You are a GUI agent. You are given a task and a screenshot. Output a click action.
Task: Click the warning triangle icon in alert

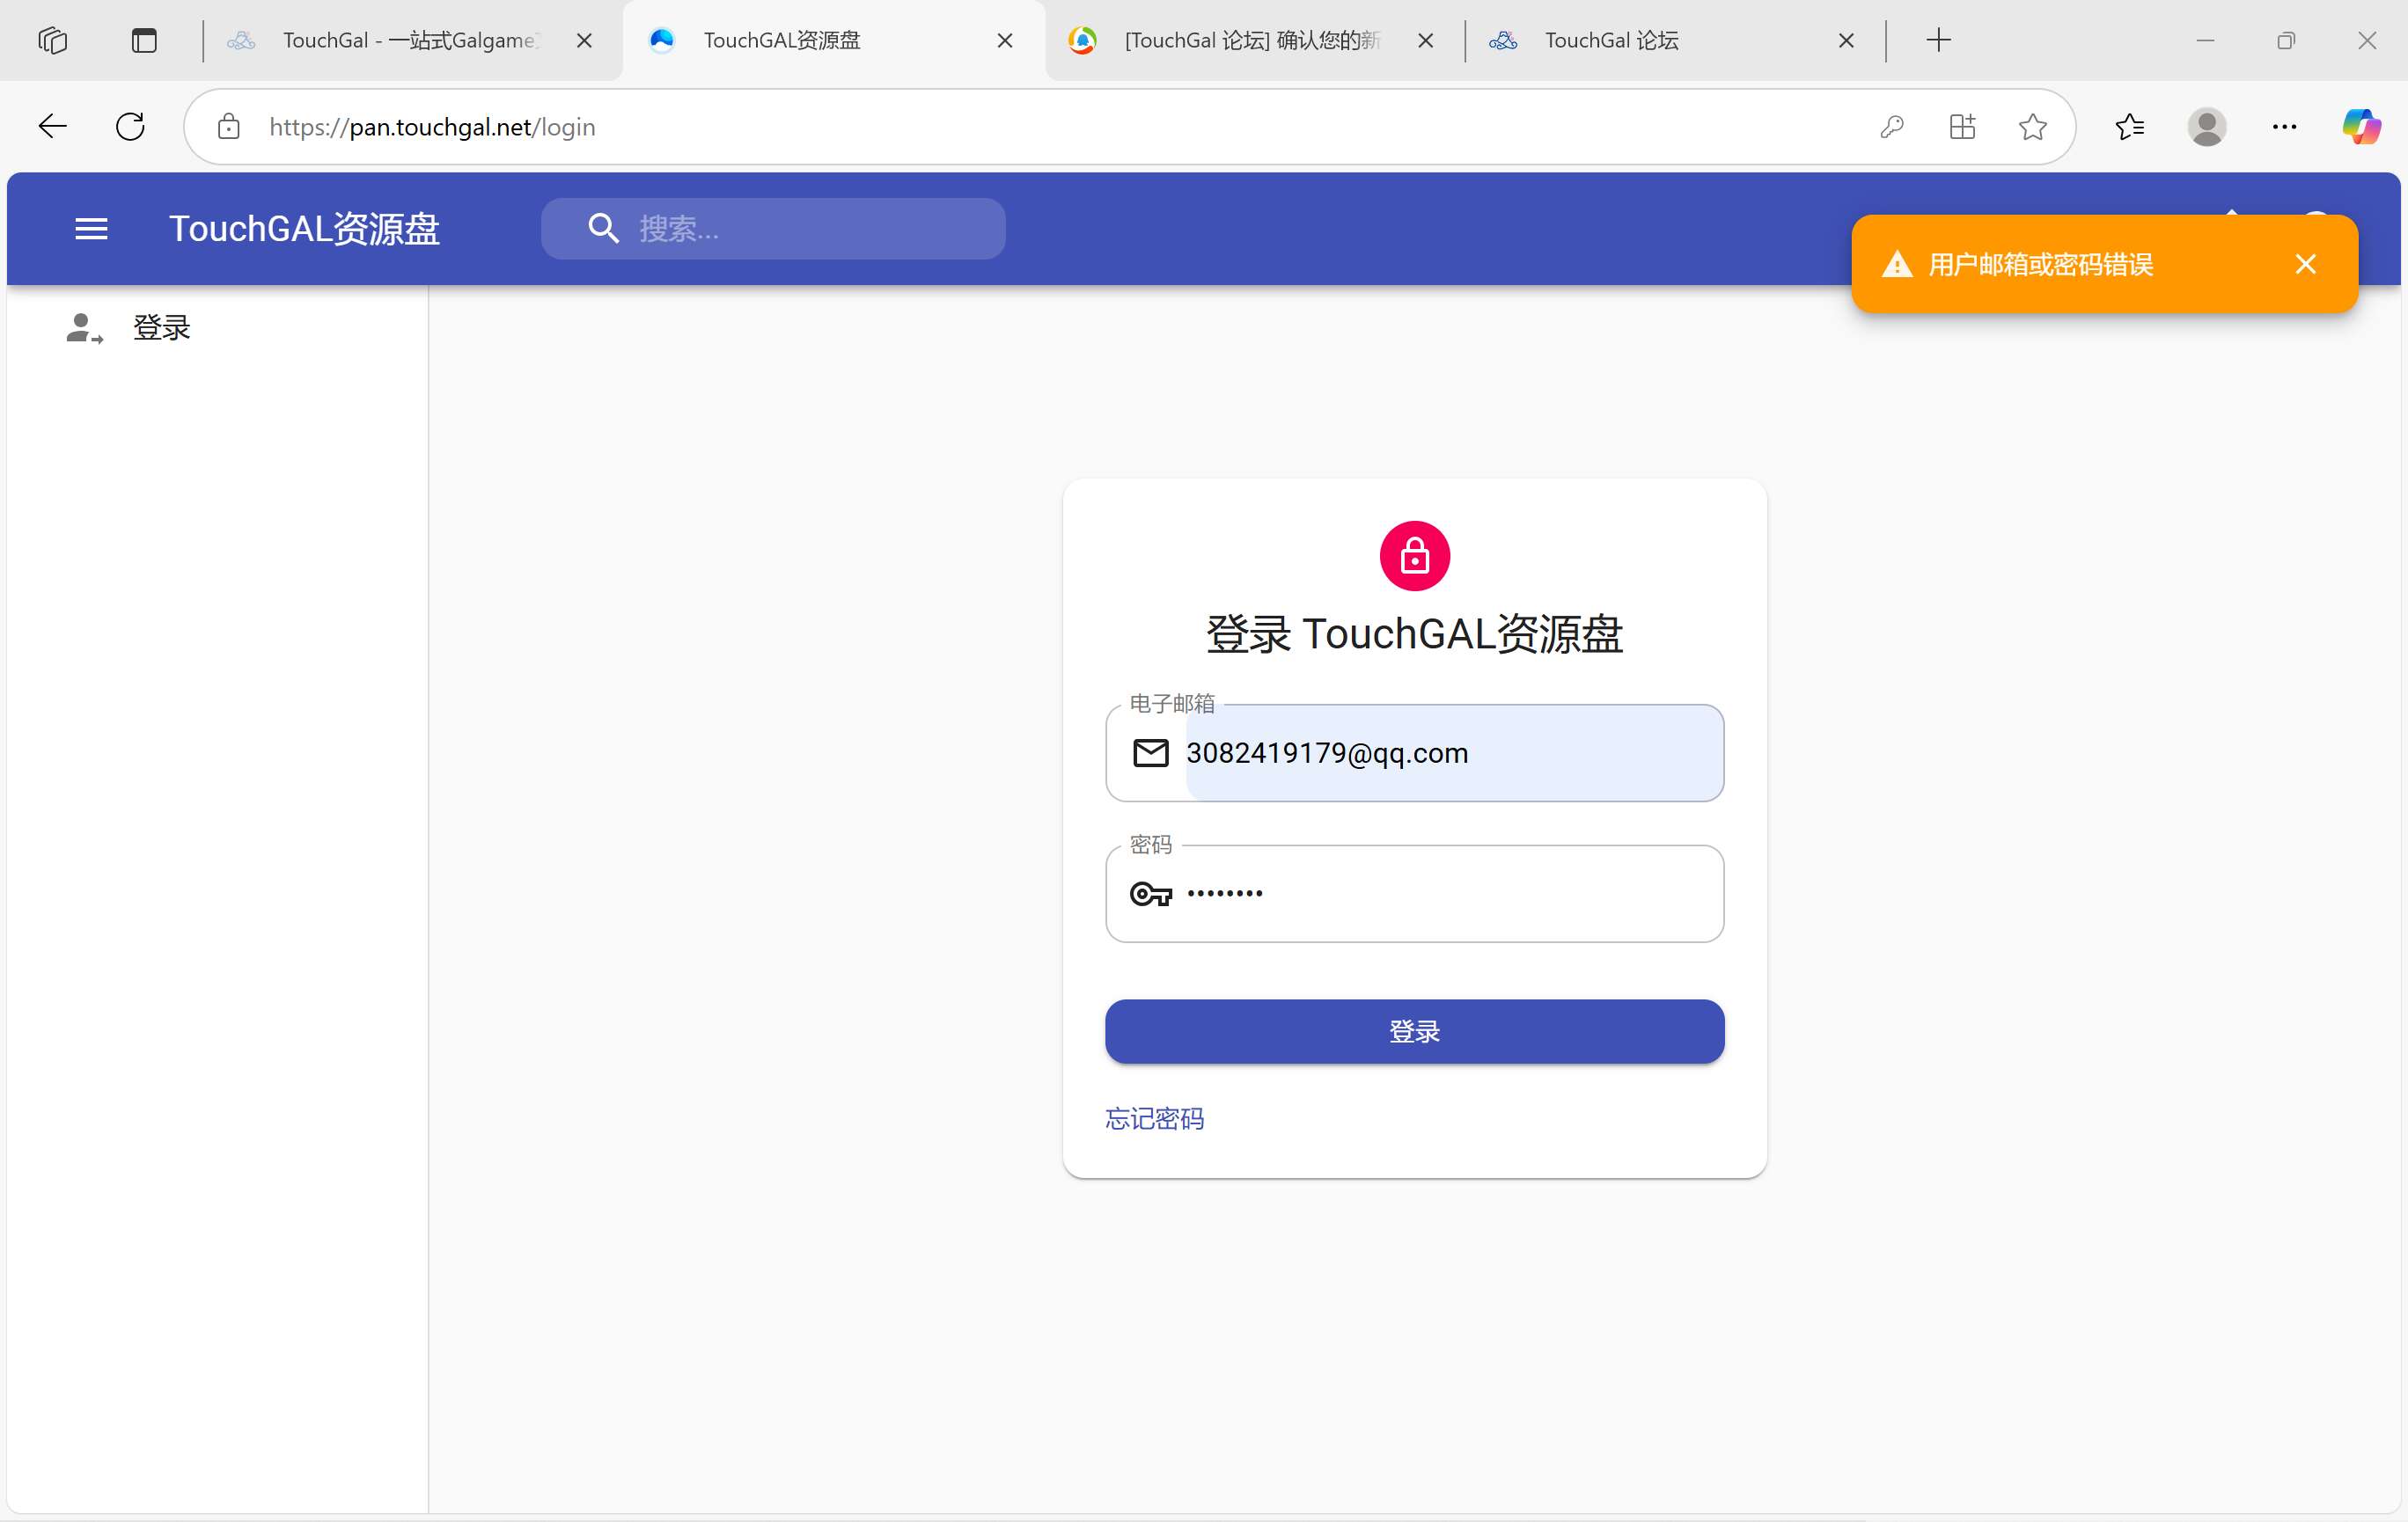[x=1896, y=265]
